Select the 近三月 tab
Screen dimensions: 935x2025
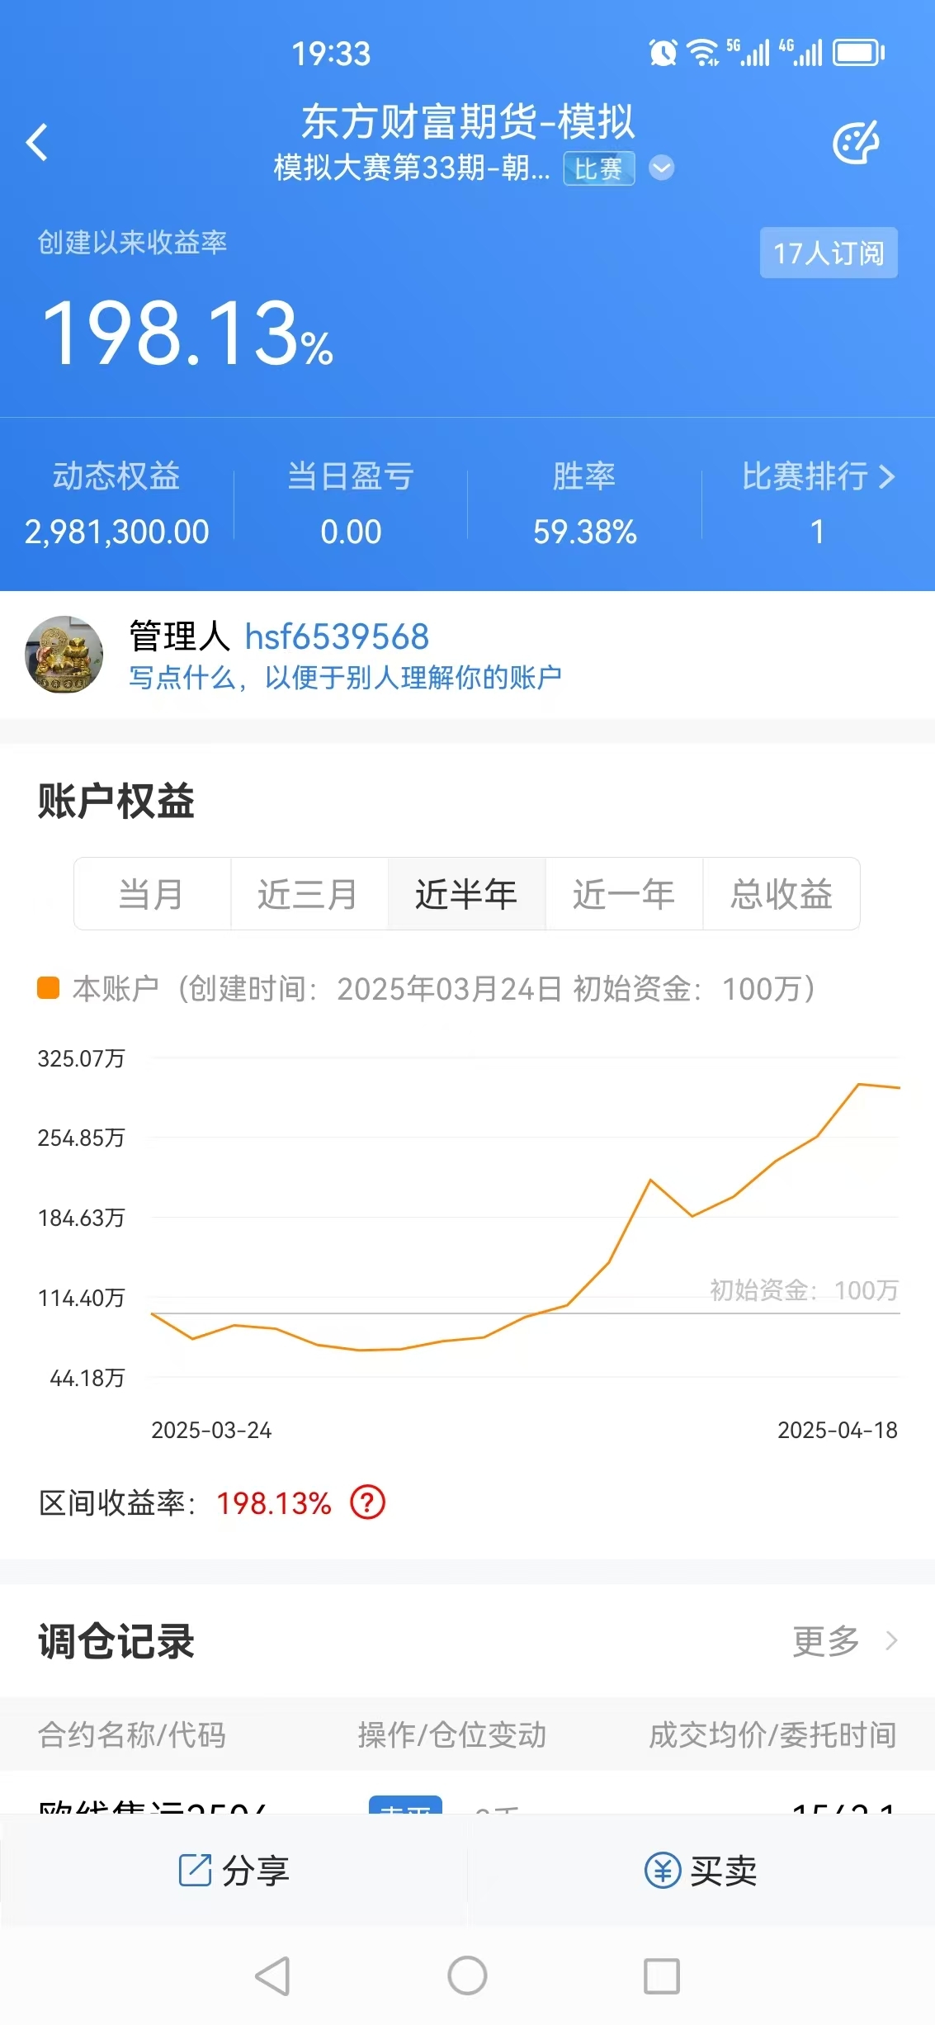(x=309, y=894)
